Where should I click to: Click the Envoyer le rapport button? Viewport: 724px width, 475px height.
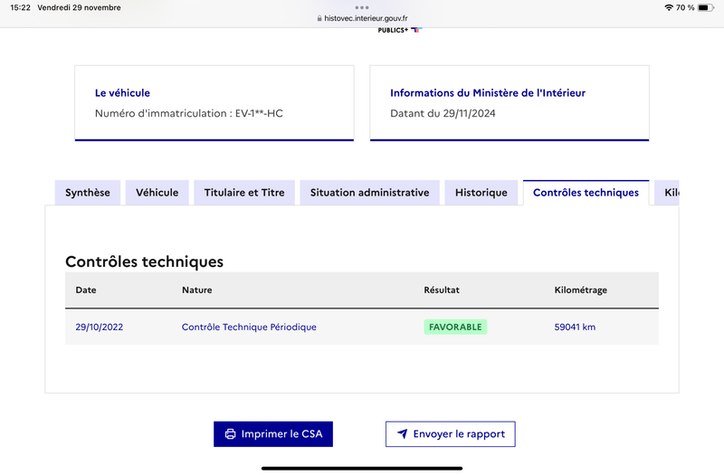pyautogui.click(x=451, y=434)
